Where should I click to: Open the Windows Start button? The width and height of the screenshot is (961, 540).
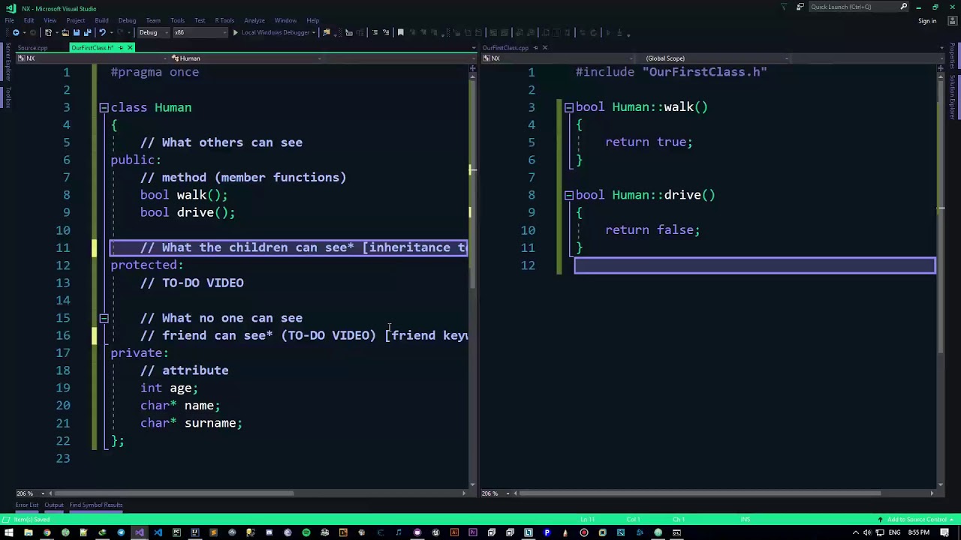point(9,532)
